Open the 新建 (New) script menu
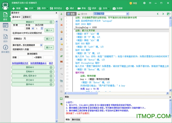Viewport: 172px width, 123px height. (x=16, y=8)
